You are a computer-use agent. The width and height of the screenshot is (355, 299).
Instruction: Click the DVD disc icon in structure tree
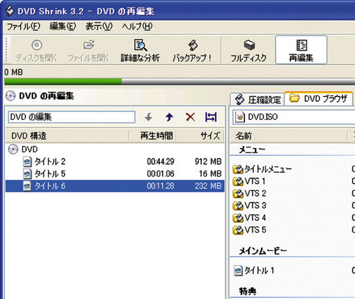[x=13, y=149]
